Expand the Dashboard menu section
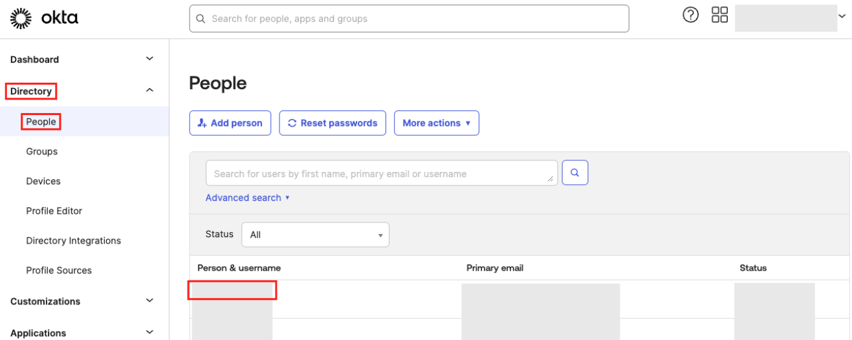The width and height of the screenshot is (852, 340). (x=149, y=59)
